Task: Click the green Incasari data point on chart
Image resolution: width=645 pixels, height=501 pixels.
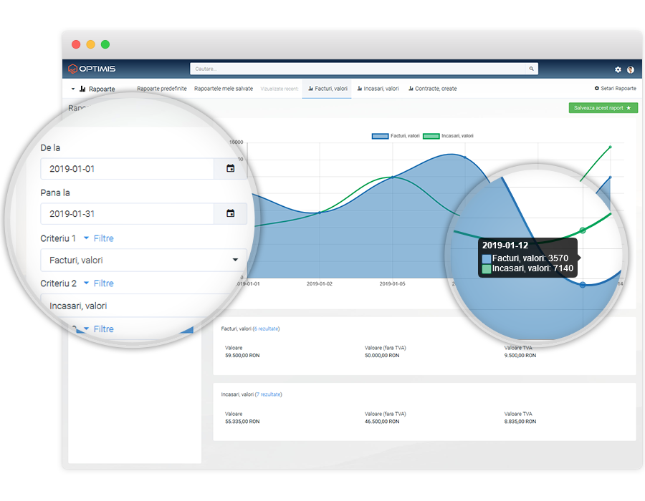Action: click(583, 230)
